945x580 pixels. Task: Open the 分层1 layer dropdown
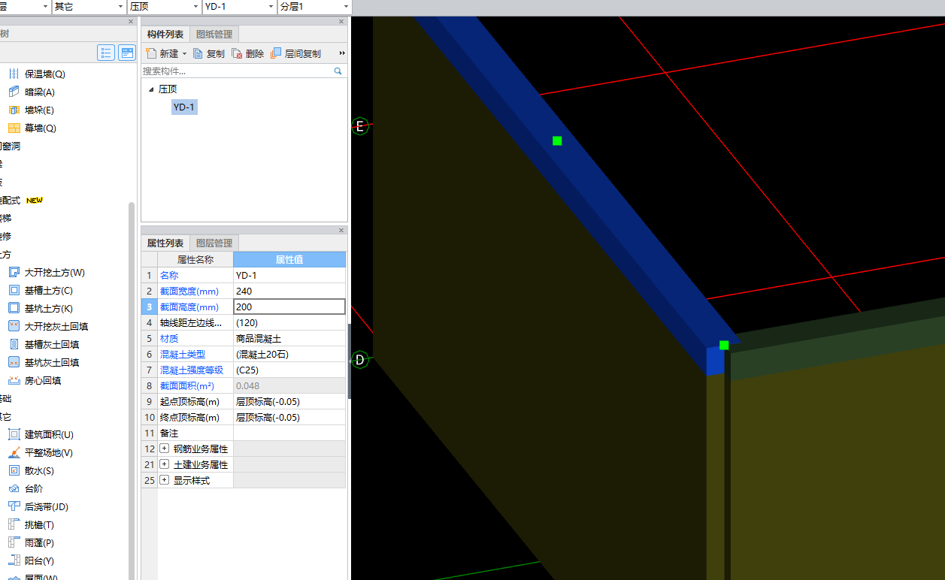point(346,7)
